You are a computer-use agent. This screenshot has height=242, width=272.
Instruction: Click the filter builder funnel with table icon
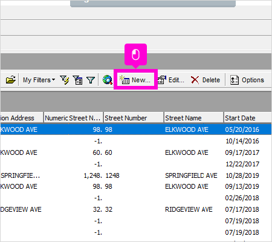78,80
